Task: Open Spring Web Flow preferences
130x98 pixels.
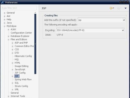Action: pyautogui.click(x=23, y=79)
